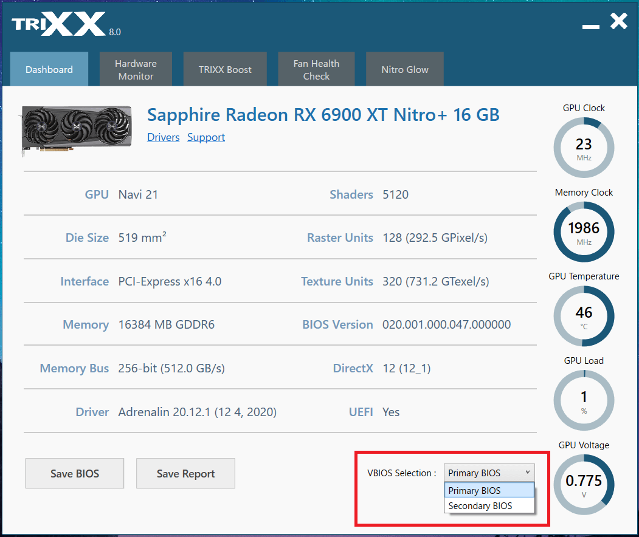
Task: Click the Raster Units value 128 (292.5 GPixel/s)
Action: coord(435,238)
